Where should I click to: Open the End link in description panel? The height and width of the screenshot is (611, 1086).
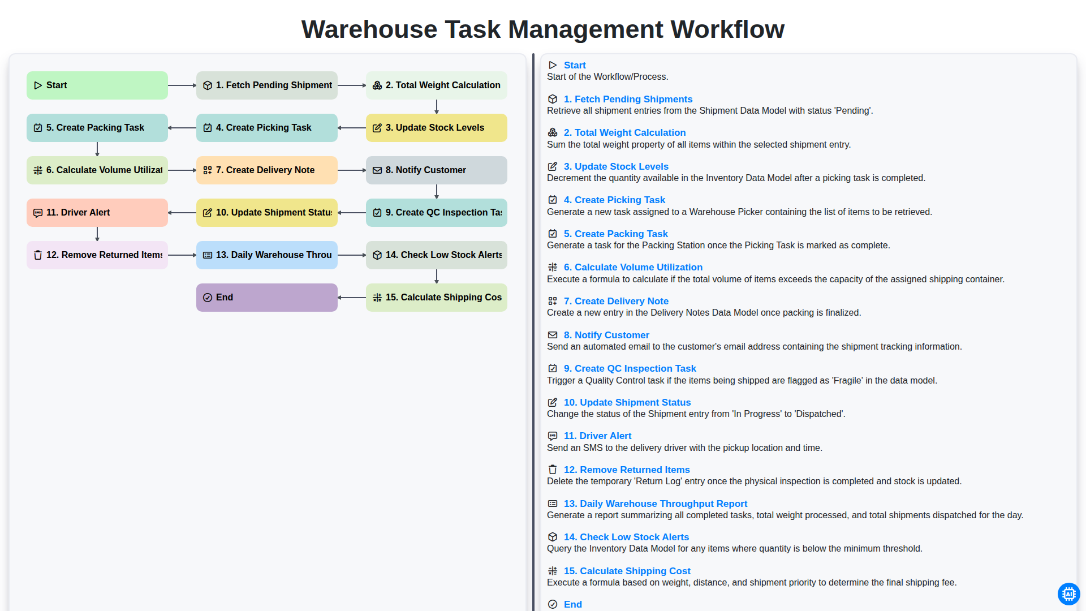[x=573, y=604]
